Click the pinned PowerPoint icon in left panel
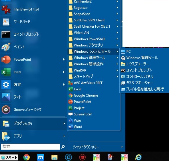169x161 pixels. [x=6, y=59]
